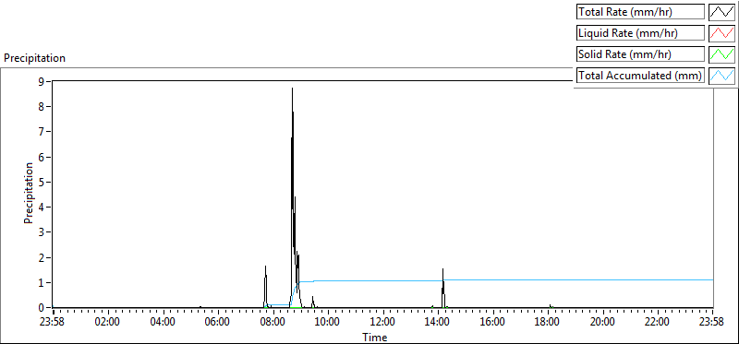Click the vertical Precipitation y-axis title
The image size is (739, 344).
point(29,193)
